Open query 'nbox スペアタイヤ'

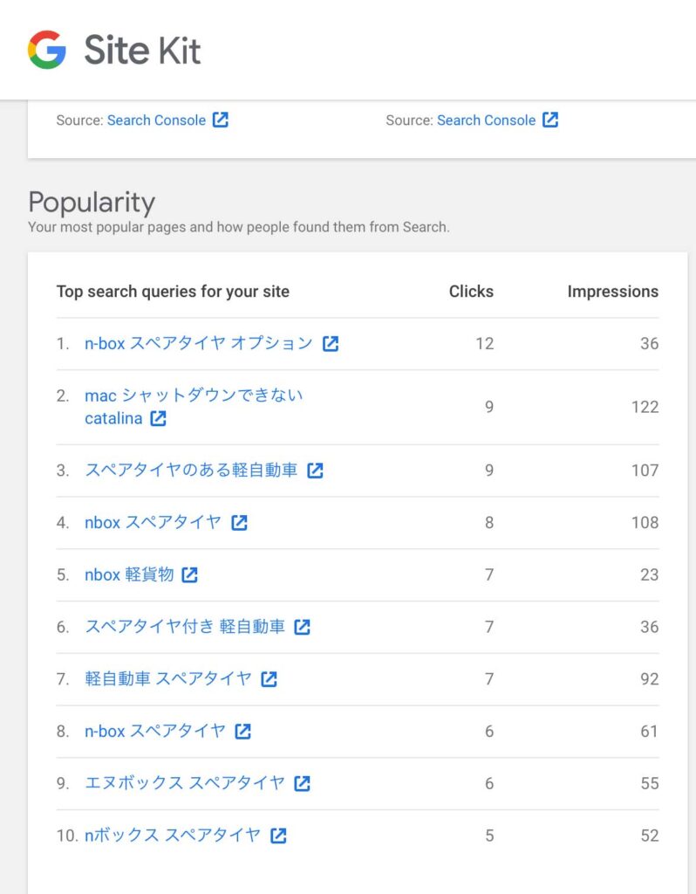[153, 522]
